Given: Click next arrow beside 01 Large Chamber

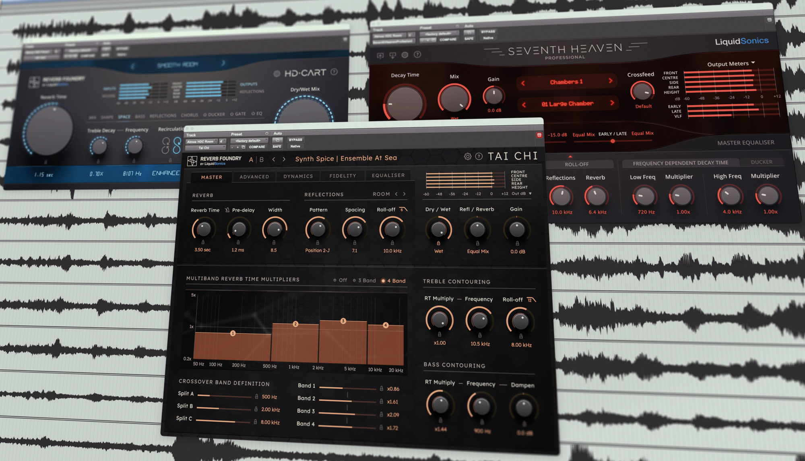Looking at the screenshot, I should click(x=612, y=103).
